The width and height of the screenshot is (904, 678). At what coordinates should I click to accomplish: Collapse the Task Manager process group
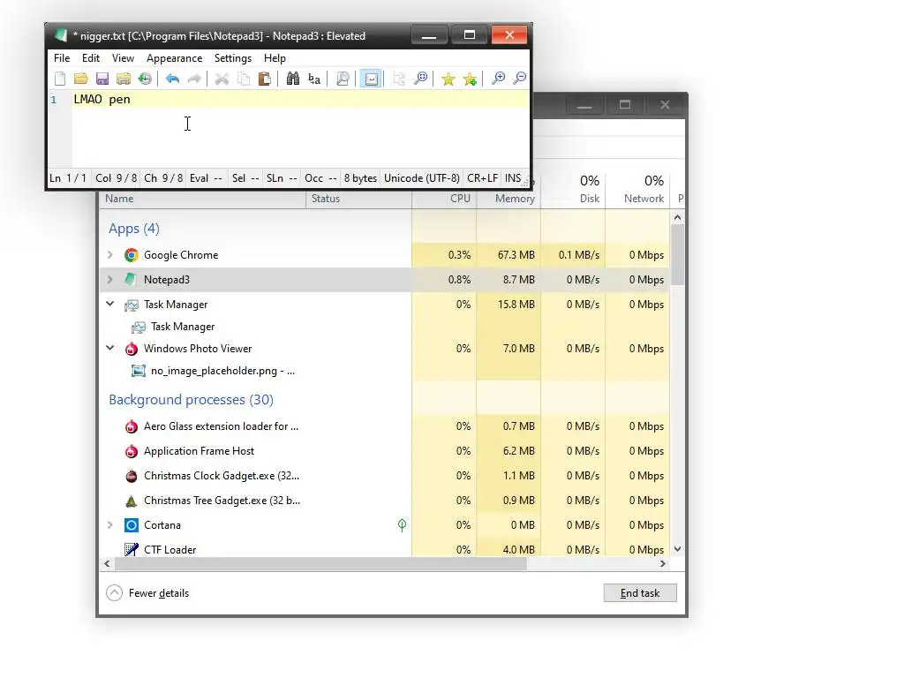click(x=110, y=304)
